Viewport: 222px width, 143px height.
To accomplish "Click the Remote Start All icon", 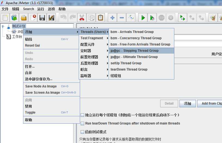I will (x=183, y=18).
